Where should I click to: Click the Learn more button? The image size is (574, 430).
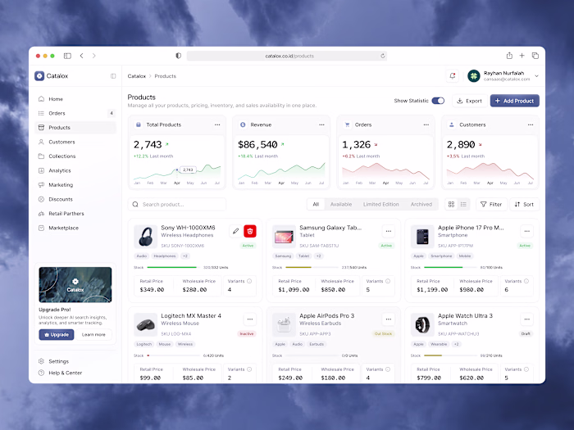[x=93, y=334]
